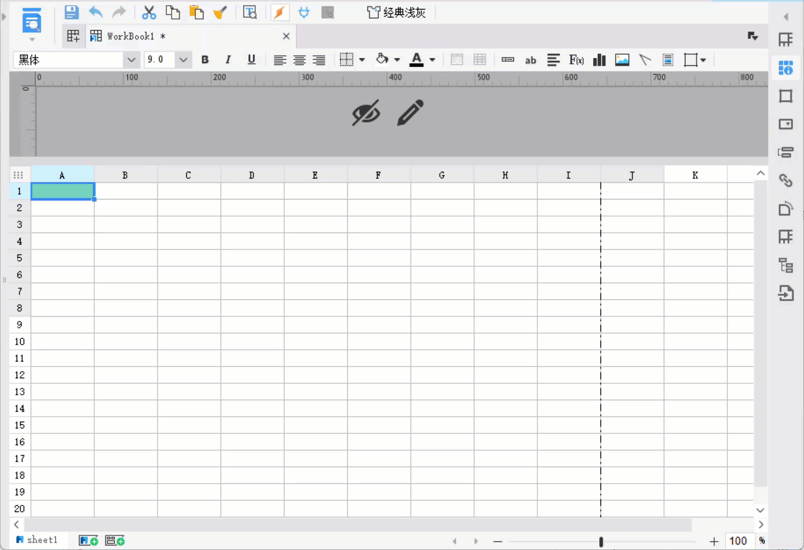Click the blue info panel icon in right sidebar
804x550 pixels.
pyautogui.click(x=785, y=68)
